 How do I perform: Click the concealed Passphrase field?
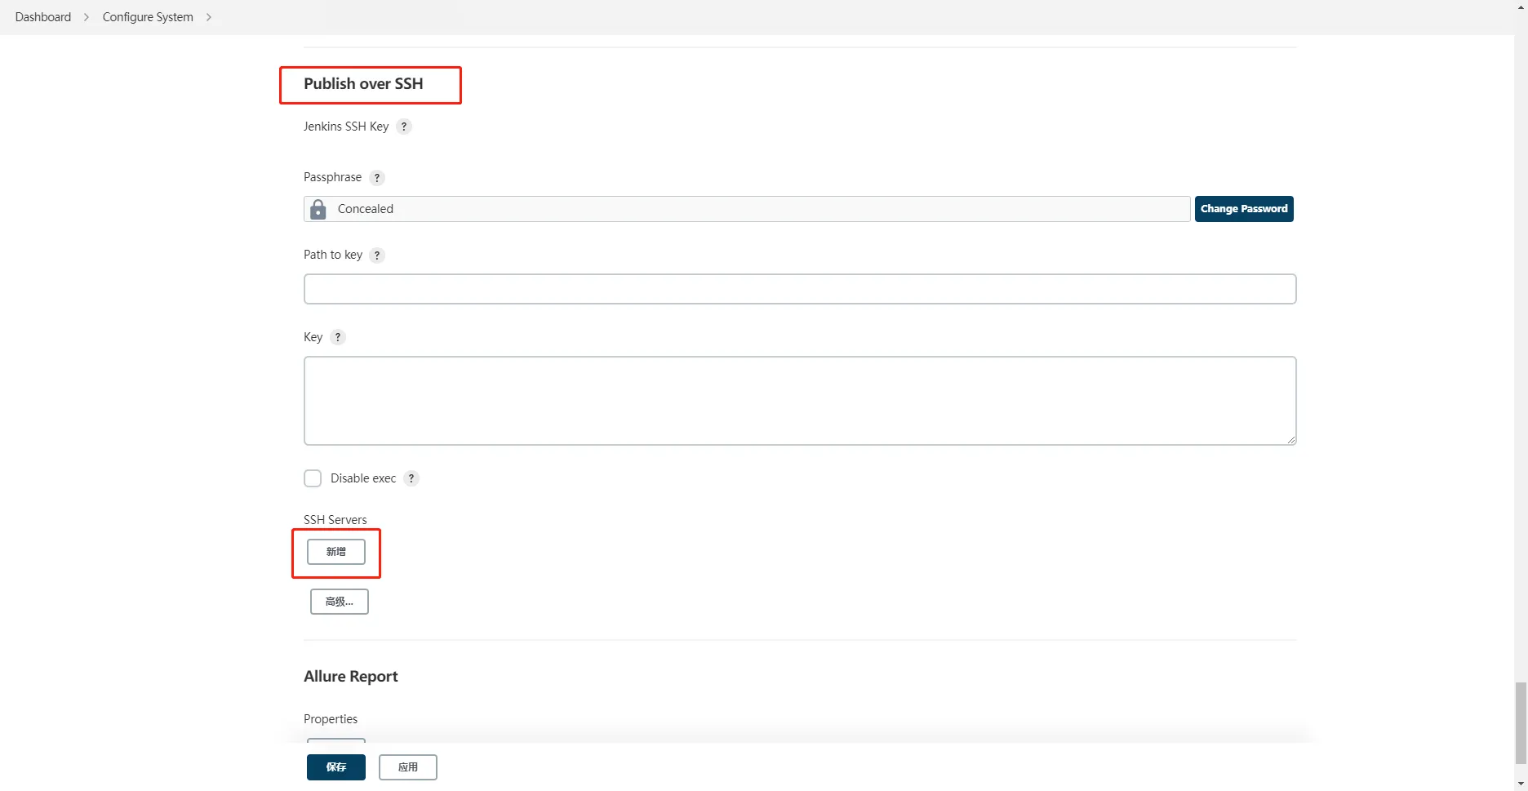759,209
